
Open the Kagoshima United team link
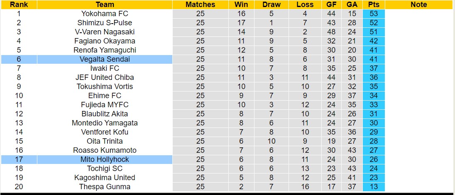[x=105, y=178]
